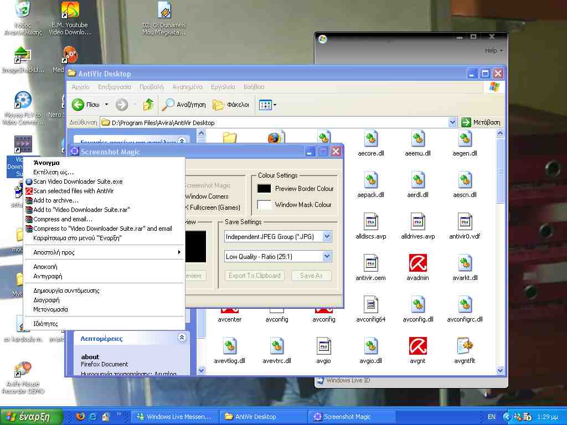Select avgio file icon

tap(323, 346)
